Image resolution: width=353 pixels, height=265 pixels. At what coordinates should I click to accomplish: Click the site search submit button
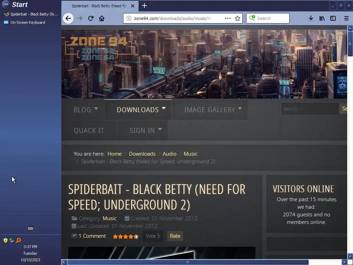click(x=344, y=109)
